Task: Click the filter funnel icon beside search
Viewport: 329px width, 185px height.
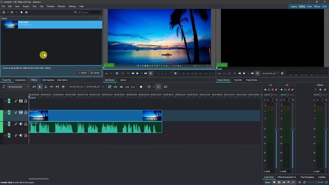Action: coord(76,12)
